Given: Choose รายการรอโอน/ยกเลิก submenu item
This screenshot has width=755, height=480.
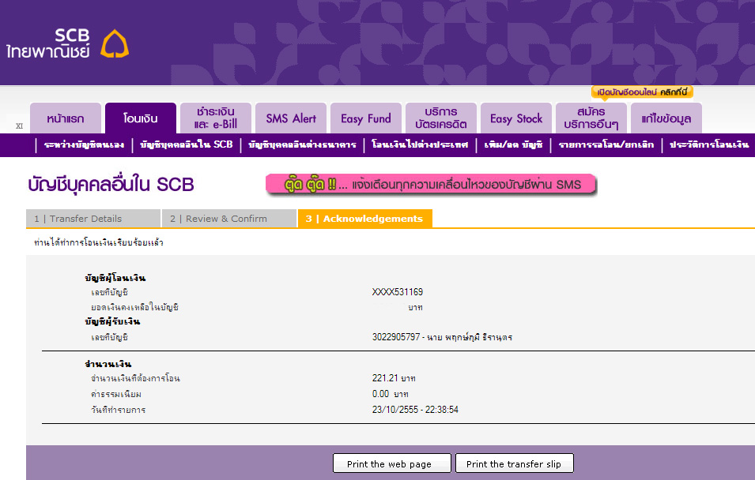Looking at the screenshot, I should pos(606,144).
